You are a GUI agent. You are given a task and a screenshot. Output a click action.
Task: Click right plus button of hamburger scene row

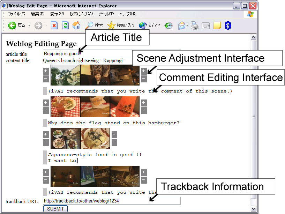click(144, 103)
